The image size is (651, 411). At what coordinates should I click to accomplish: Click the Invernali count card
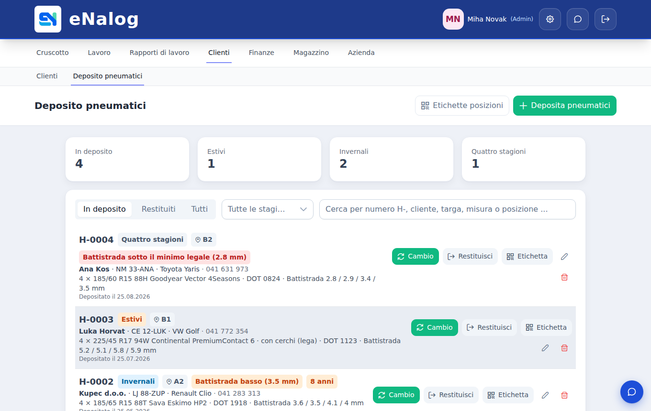pyautogui.click(x=392, y=159)
